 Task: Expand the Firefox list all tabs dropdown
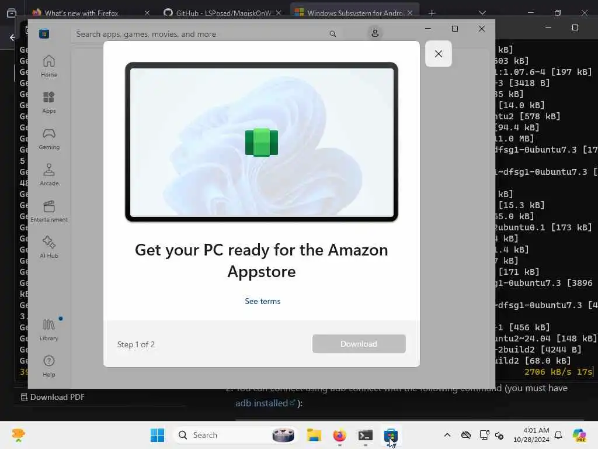tap(482, 13)
